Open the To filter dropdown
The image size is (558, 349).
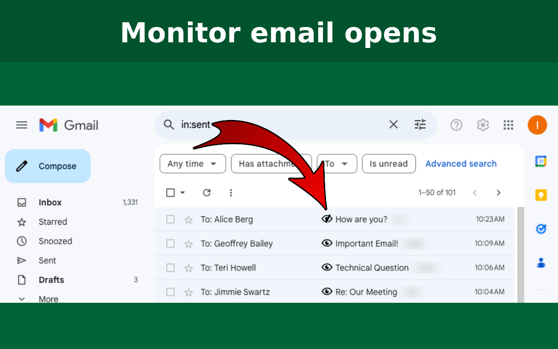click(337, 164)
